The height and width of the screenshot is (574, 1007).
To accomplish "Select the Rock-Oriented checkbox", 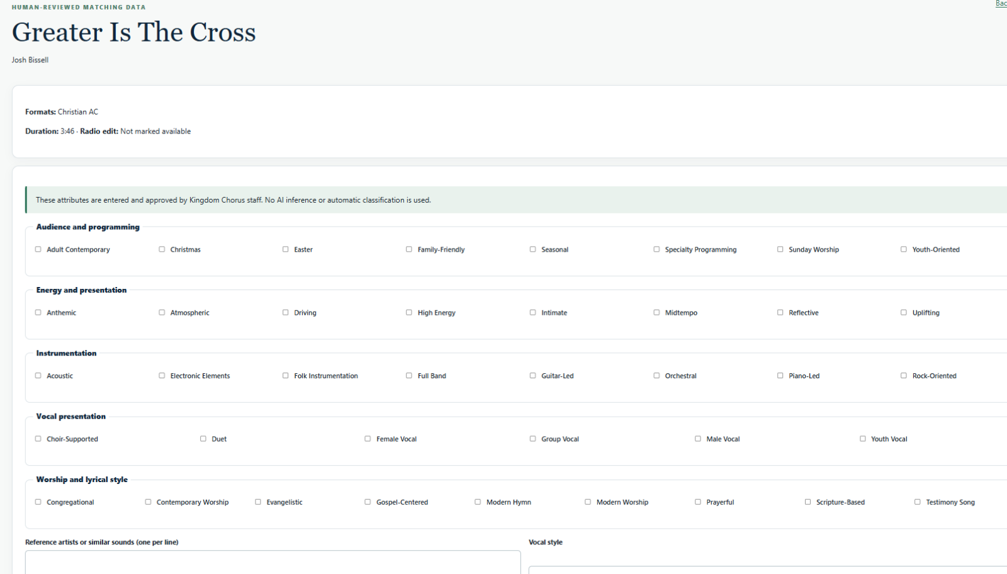I will point(904,376).
